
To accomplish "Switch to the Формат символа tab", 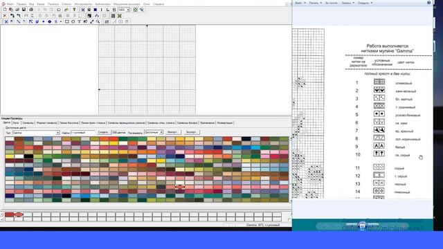I will click(x=46, y=123).
